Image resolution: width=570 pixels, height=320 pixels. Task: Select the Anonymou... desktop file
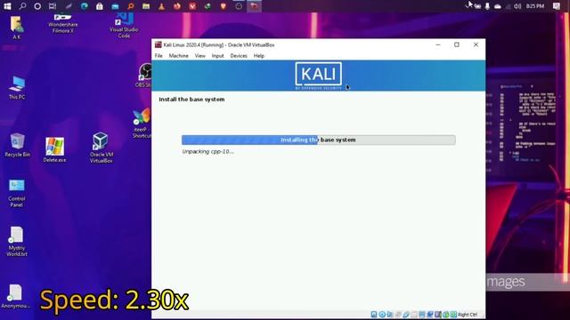tap(15, 296)
